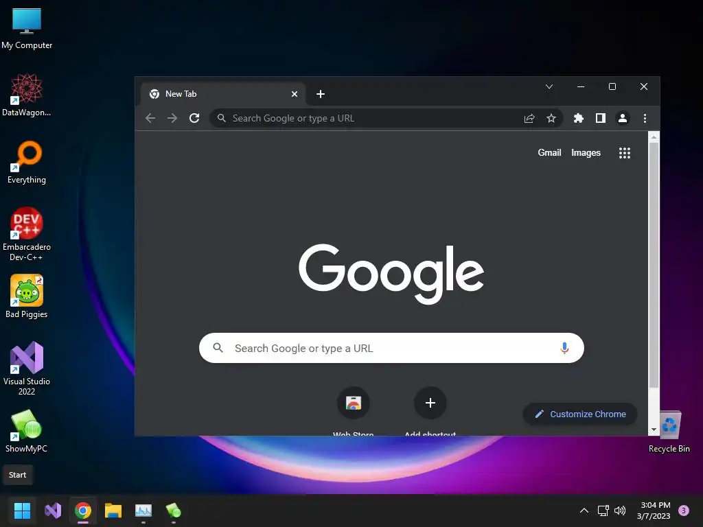Click the Add shortcut plus button

(x=430, y=403)
